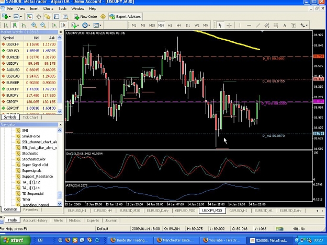Viewport: 327px width, 245px height.
Task: Switch timeframe to MN
Action: [206, 26]
